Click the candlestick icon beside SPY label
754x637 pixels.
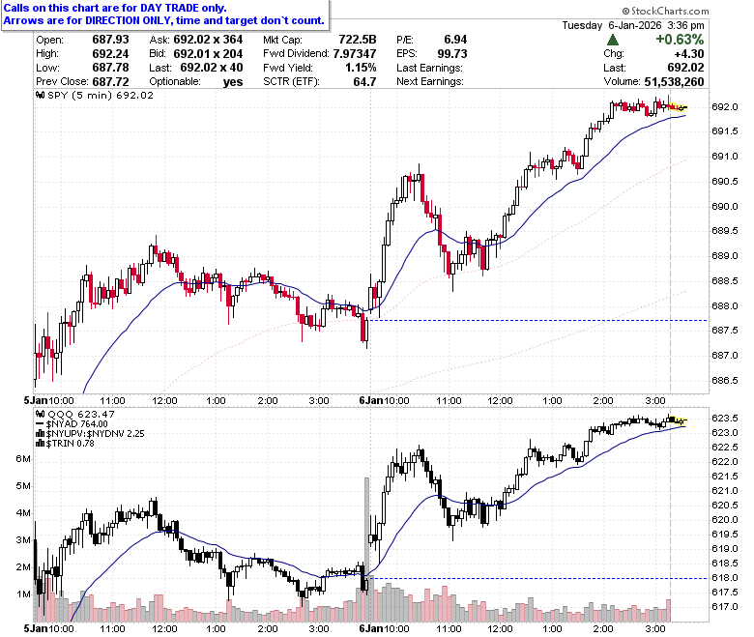click(41, 95)
